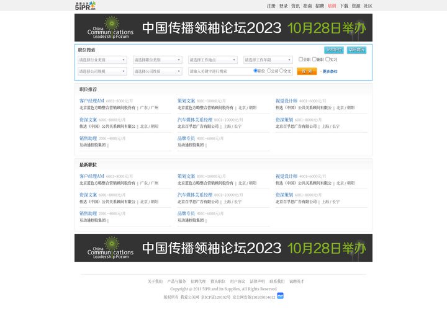Open 汽车媒体关系经理 under 最新职位
The width and height of the screenshot is (447, 335).
point(195,195)
